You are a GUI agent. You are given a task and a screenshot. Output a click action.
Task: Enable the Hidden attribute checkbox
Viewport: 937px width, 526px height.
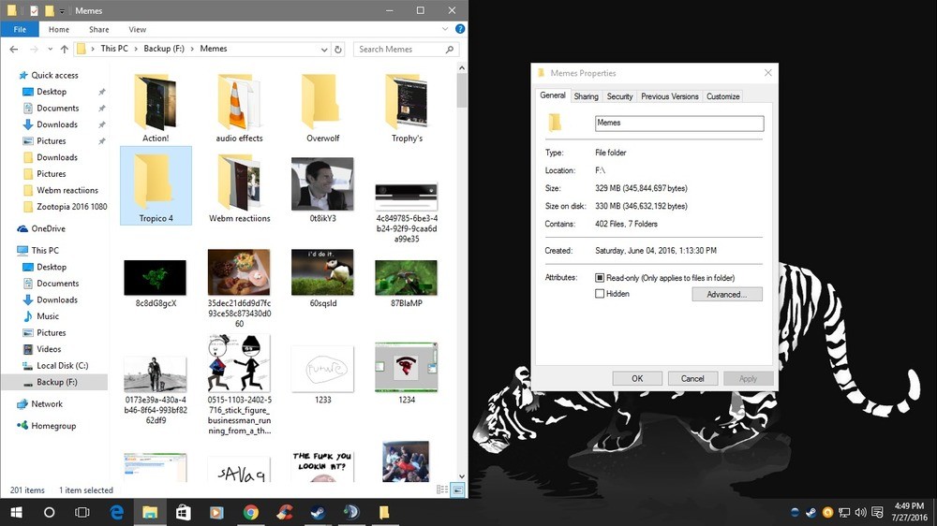click(600, 294)
